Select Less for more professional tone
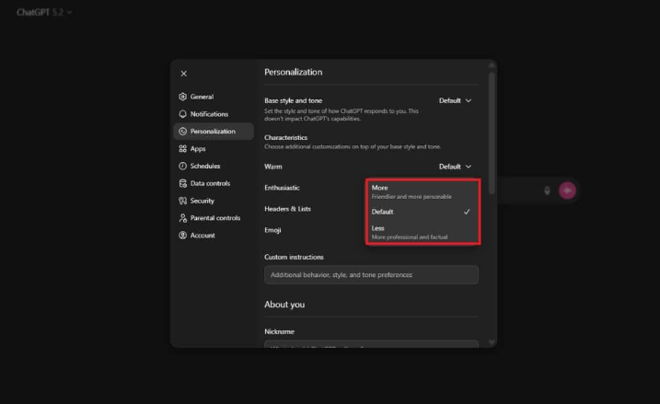The height and width of the screenshot is (404, 660). click(423, 232)
